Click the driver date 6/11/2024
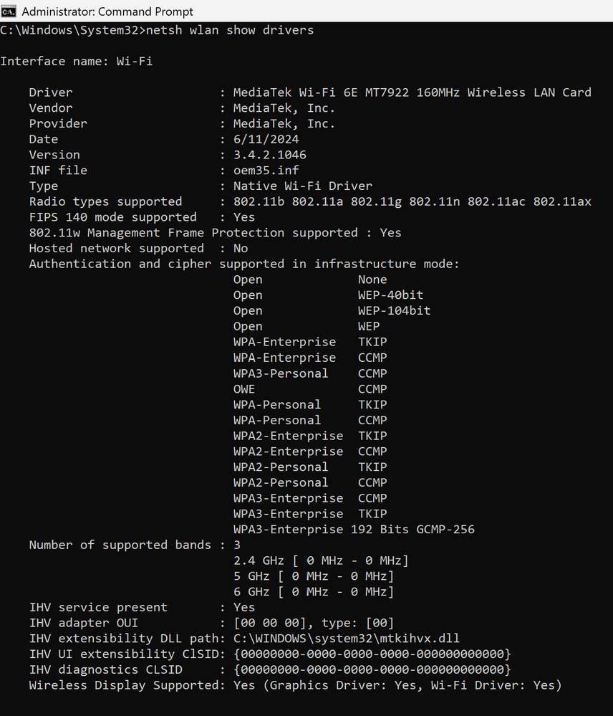Screen dimensions: 613x716 [266, 139]
